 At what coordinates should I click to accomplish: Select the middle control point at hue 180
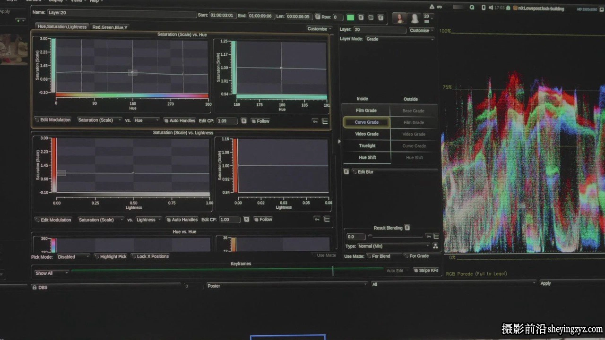(x=133, y=72)
